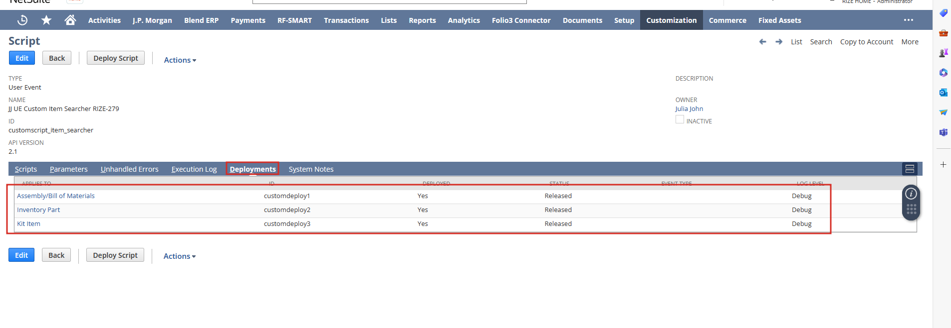Image resolution: width=951 pixels, height=328 pixels.
Task: Toggle the Inactive checkbox
Action: point(680,119)
